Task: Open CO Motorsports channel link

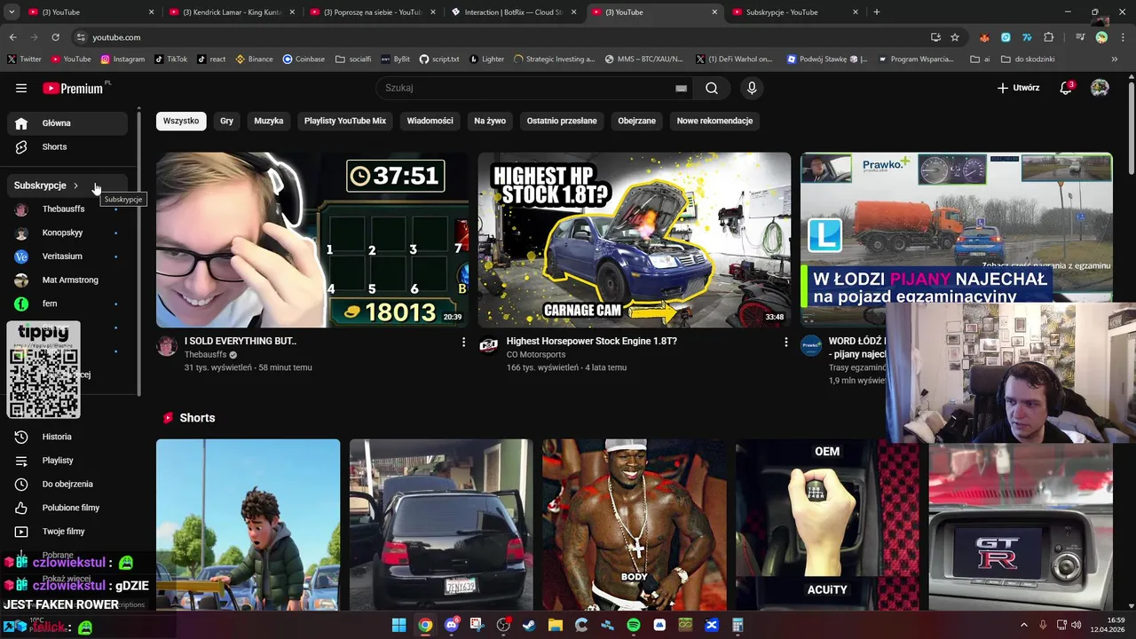Action: coord(536,354)
